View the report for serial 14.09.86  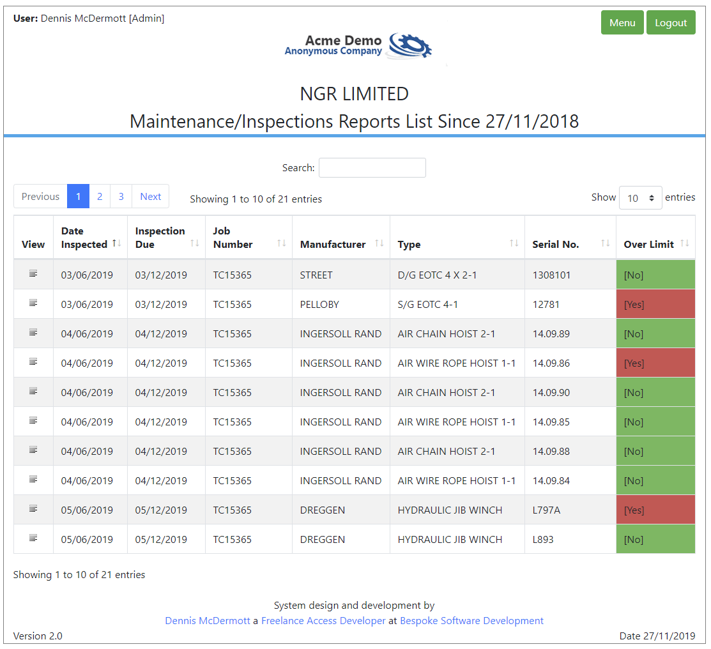coord(33,362)
